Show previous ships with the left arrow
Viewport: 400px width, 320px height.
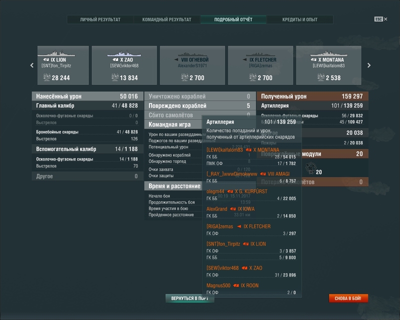32,65
